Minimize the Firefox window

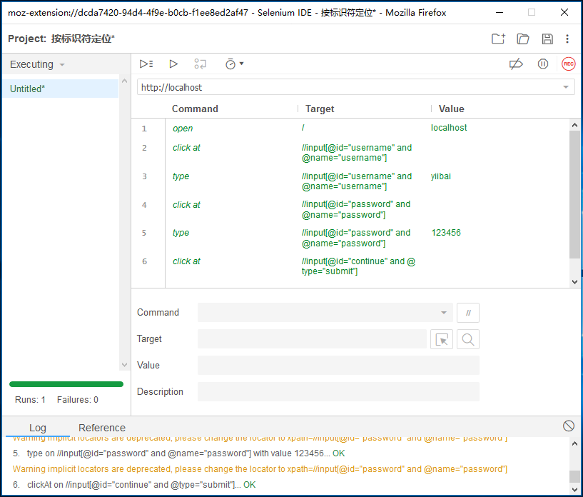pos(500,12)
